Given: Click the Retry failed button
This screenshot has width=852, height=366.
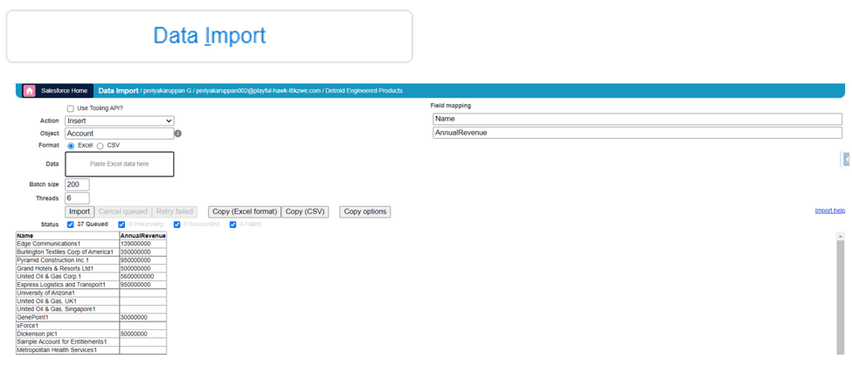Looking at the screenshot, I should [x=175, y=211].
